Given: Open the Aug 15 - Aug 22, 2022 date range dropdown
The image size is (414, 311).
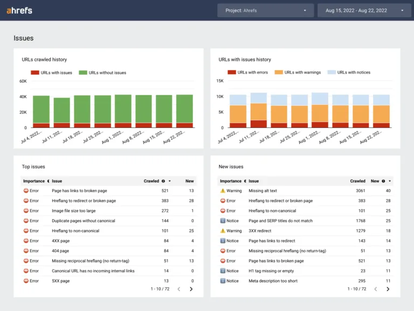Looking at the screenshot, I should [364, 11].
